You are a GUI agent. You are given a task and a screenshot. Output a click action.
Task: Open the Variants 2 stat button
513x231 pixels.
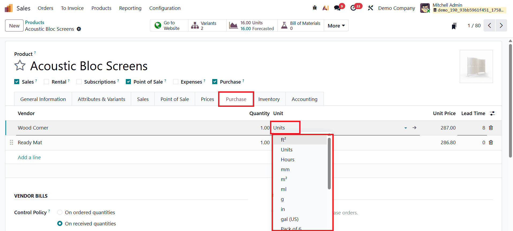pyautogui.click(x=207, y=26)
